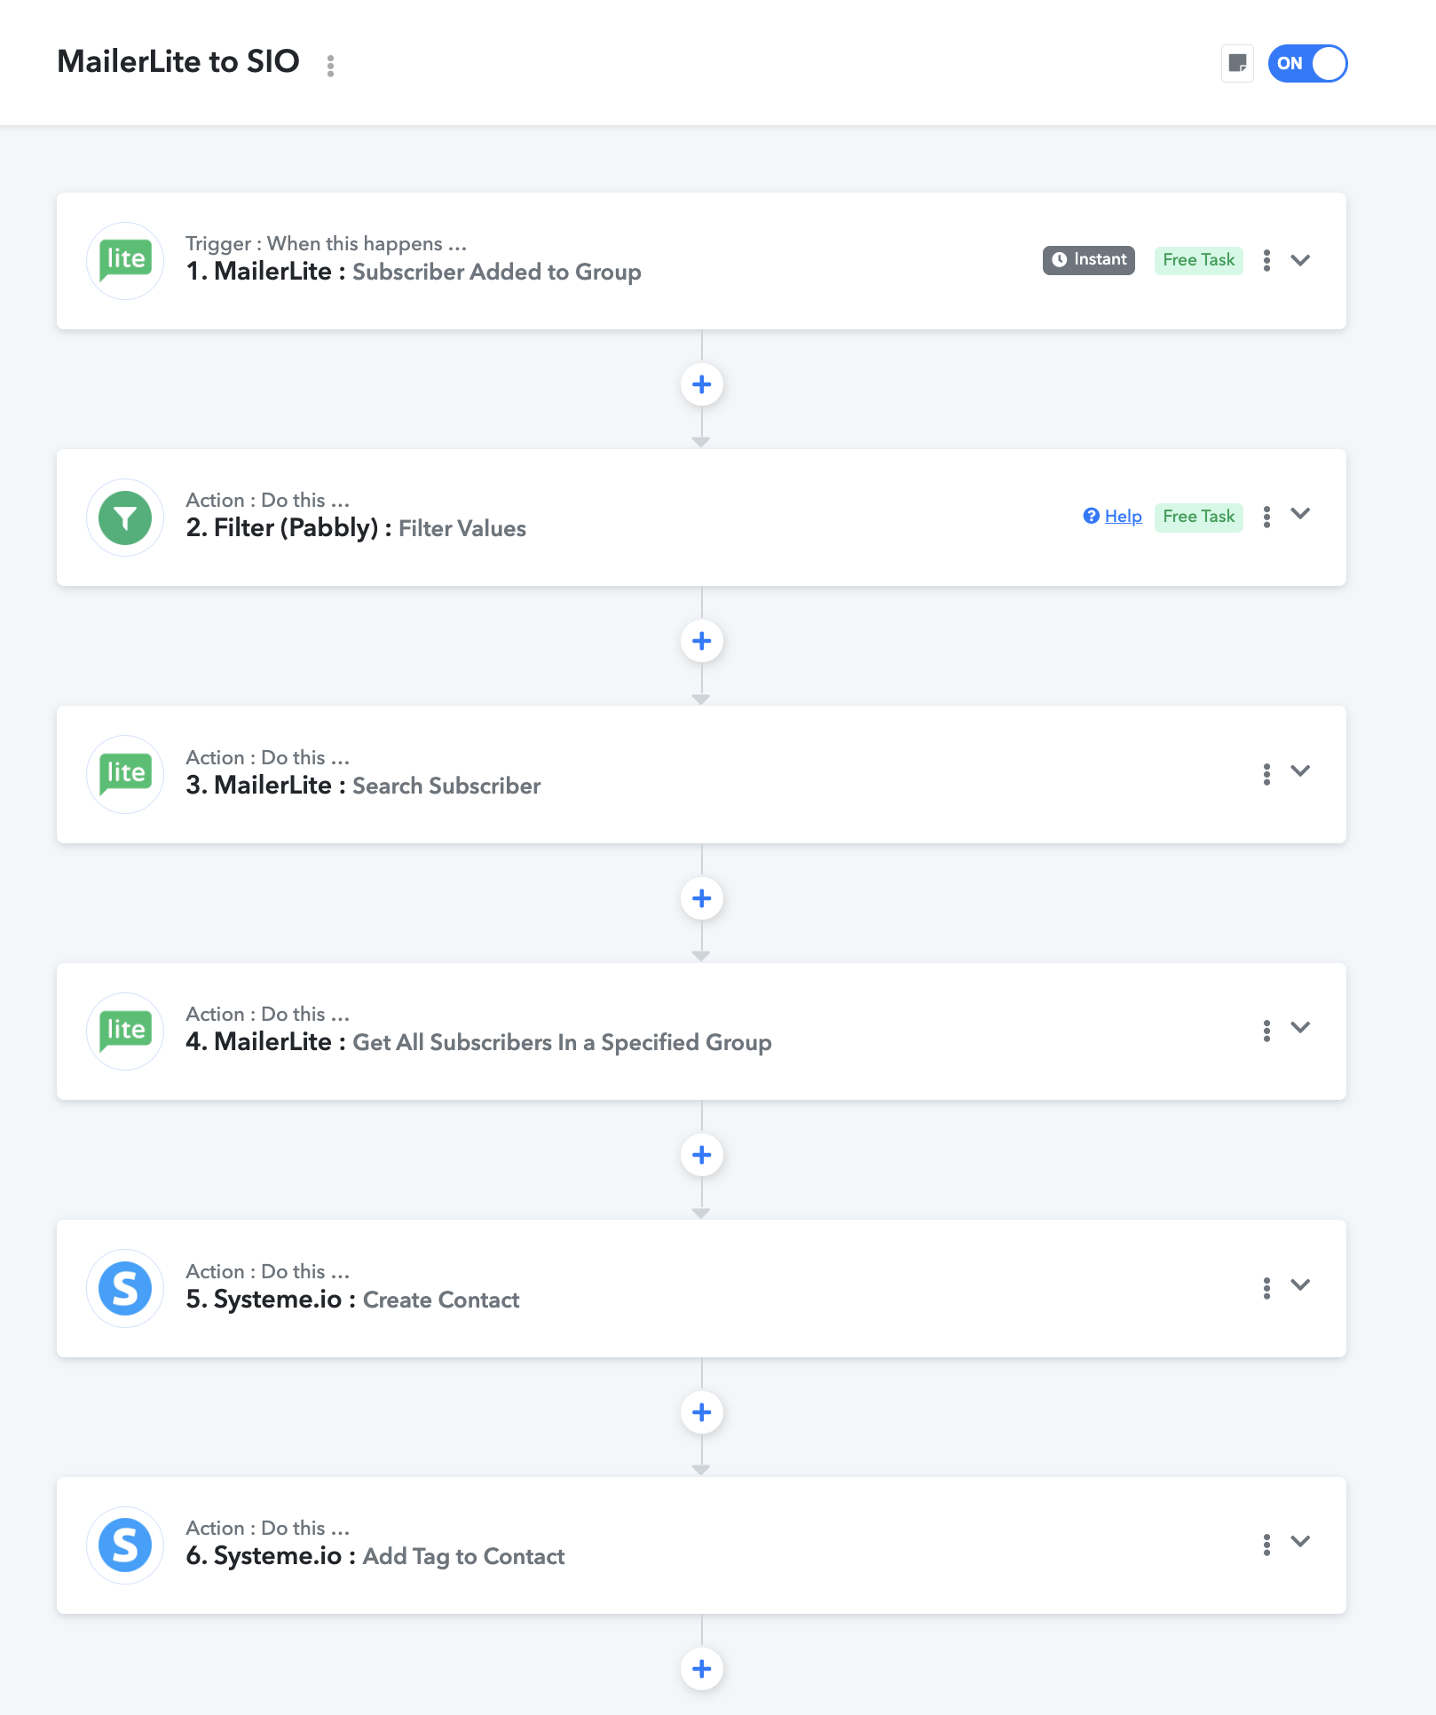Expand Get All Subscribers In a Specified Group

pos(1300,1027)
